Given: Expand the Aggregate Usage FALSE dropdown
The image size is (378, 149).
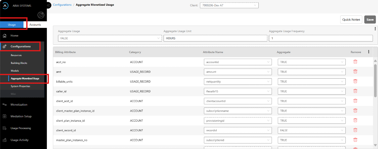Looking at the screenshot, I should click(110, 38).
